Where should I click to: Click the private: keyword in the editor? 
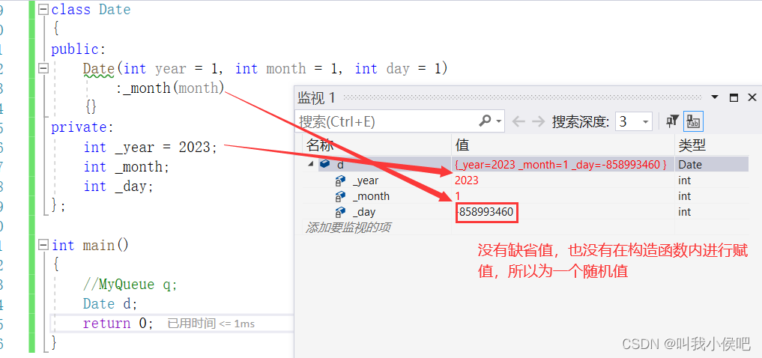pyautogui.click(x=82, y=127)
